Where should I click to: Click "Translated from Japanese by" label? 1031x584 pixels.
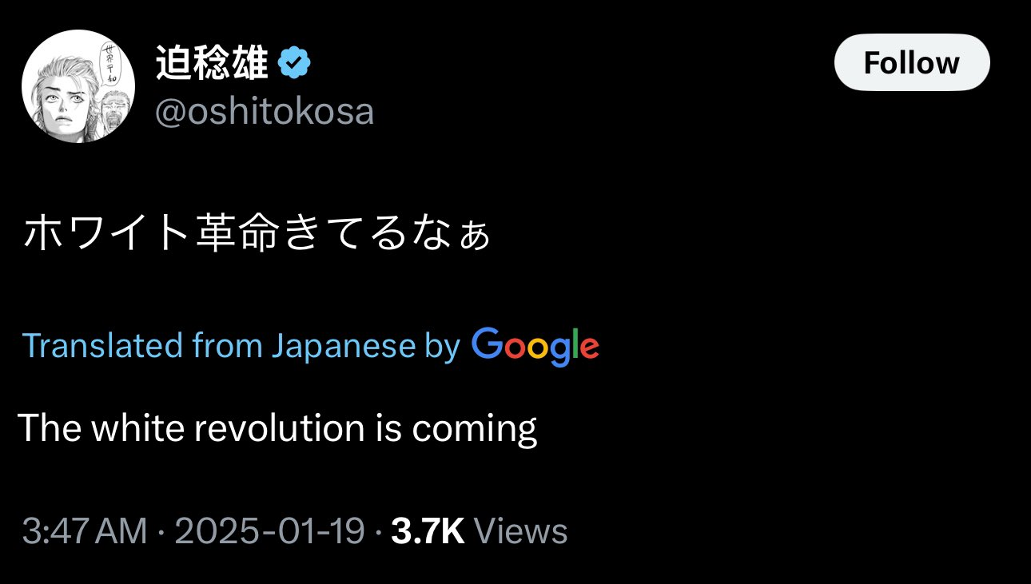pyautogui.click(x=241, y=346)
